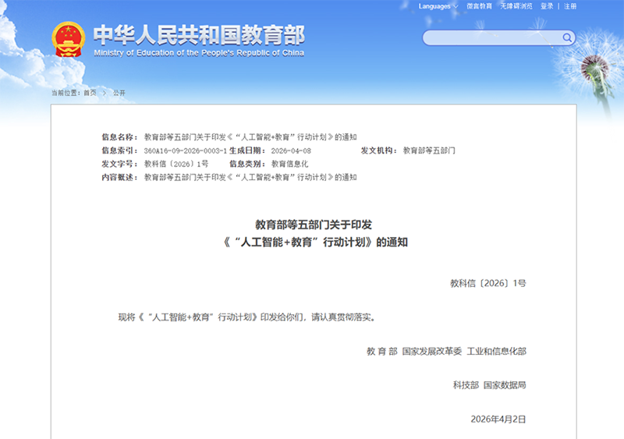Viewport: 624px width, 439px height.
Task: Click the signing date 2026年4月2日
Action: (x=498, y=419)
